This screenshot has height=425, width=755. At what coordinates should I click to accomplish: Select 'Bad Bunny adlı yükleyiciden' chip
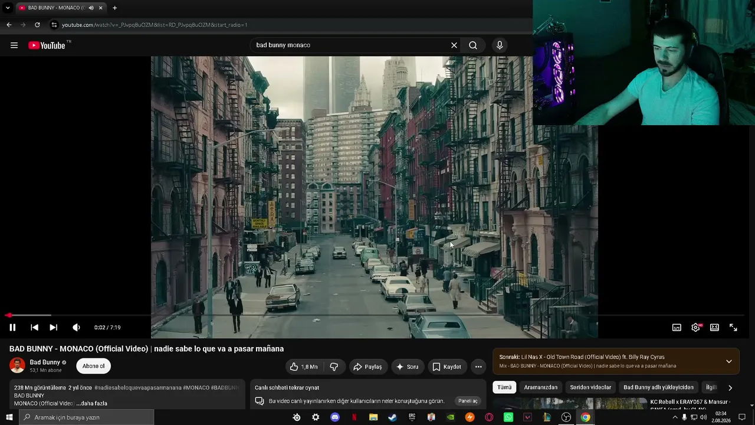coord(658,387)
